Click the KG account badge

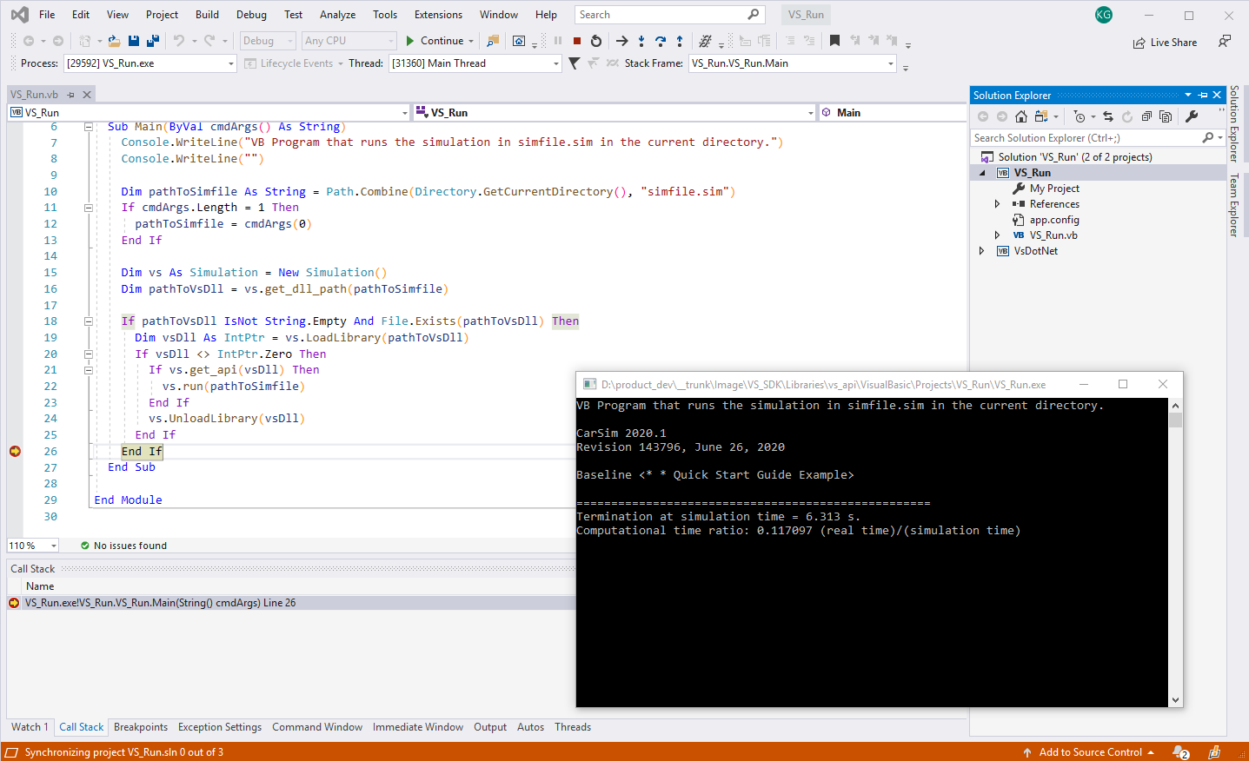1104,15
